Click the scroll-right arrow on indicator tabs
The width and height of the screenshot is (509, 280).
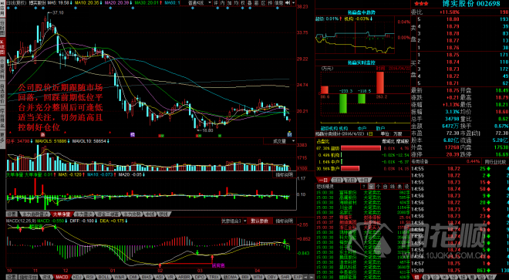312,277
